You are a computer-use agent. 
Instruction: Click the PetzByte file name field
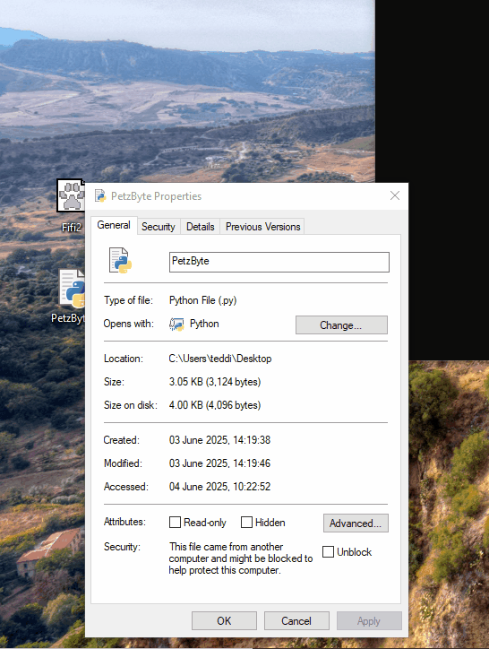(x=279, y=262)
